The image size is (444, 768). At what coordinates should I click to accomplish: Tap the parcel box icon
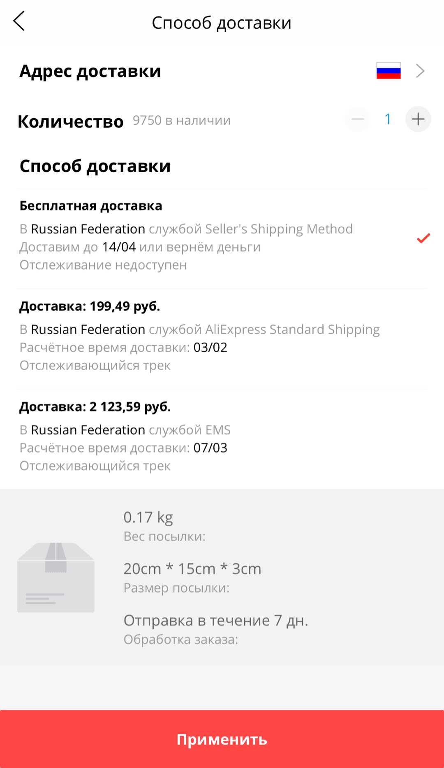[x=56, y=577]
